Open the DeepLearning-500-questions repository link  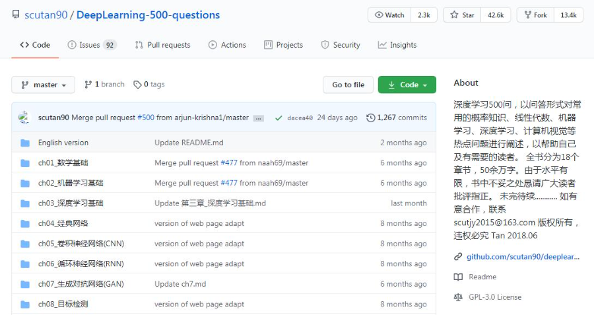148,15
